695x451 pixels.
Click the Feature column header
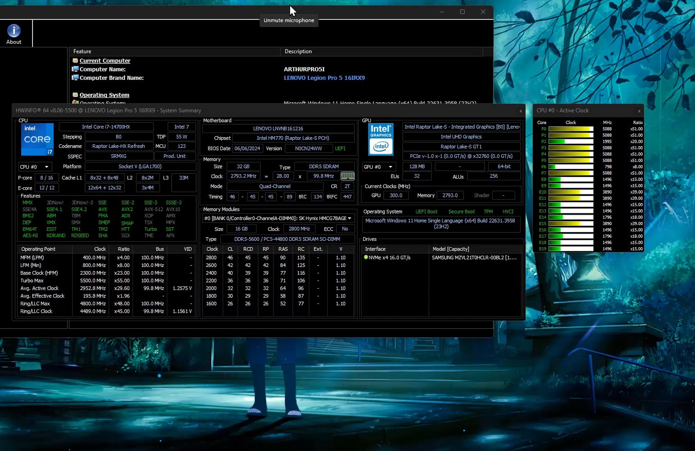(x=175, y=51)
